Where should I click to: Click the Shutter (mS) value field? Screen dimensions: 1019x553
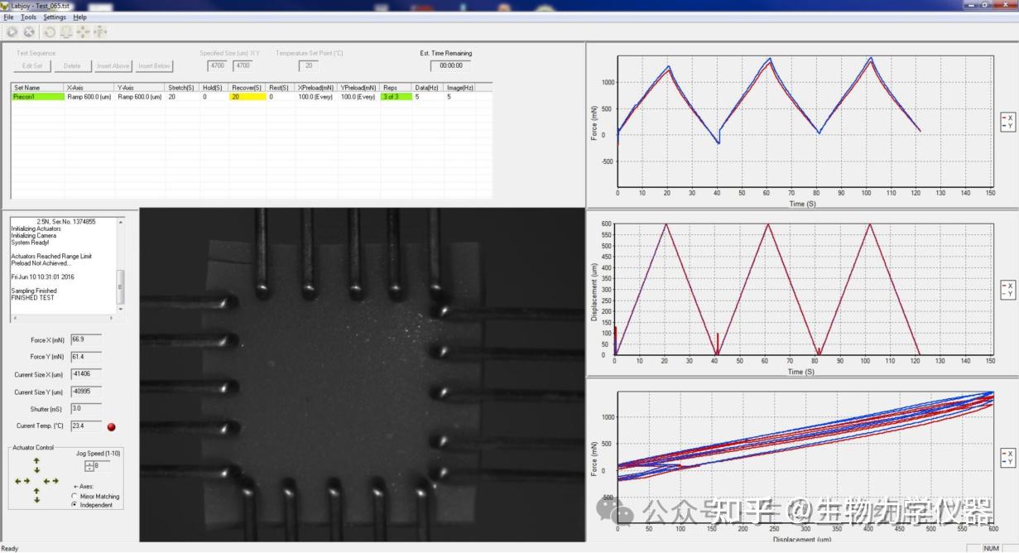coord(86,408)
